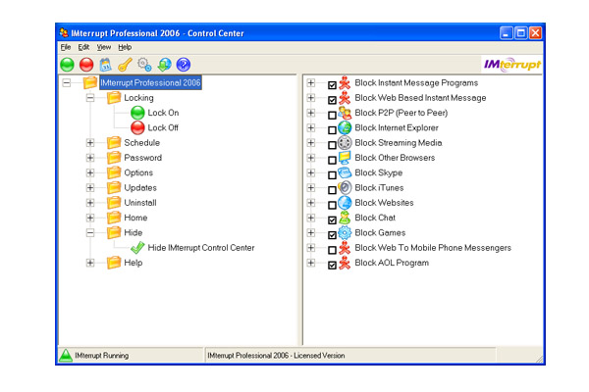Image resolution: width=589 pixels, height=392 pixels.
Task: Open the File menu
Action: (x=66, y=47)
